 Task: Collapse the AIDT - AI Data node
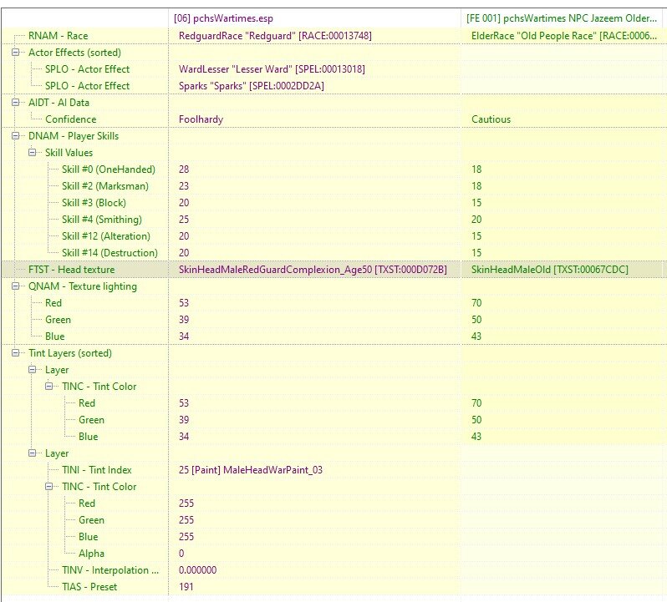click(15, 103)
